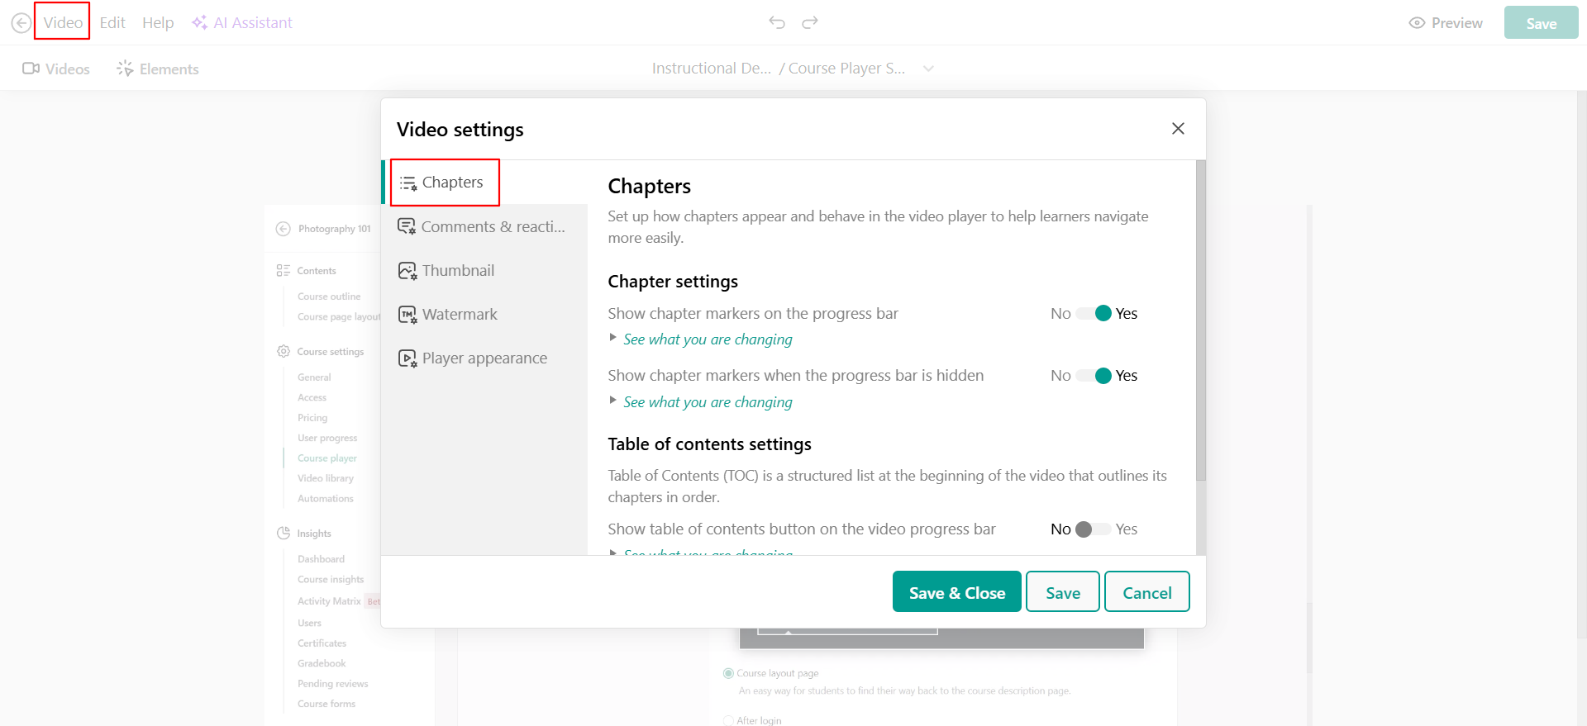Viewport: 1587px width, 726px height.
Task: Expand the breadcrumb dropdown chevron
Action: click(x=928, y=69)
